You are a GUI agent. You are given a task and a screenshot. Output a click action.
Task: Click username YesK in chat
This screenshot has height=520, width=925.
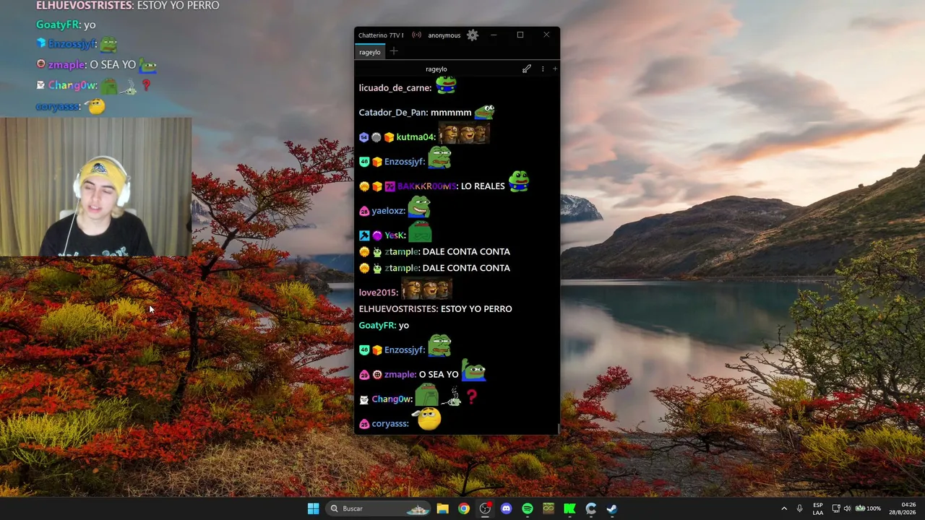click(x=395, y=235)
